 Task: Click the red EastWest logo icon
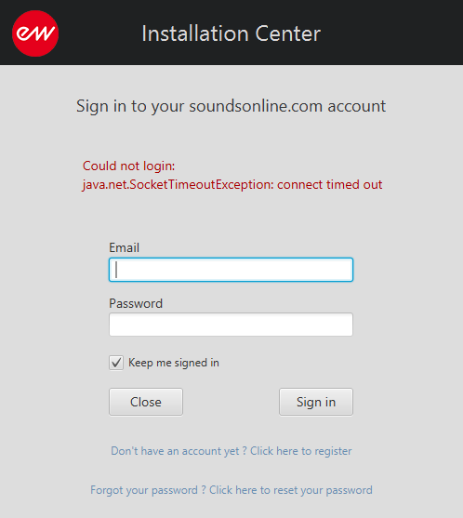[x=35, y=33]
